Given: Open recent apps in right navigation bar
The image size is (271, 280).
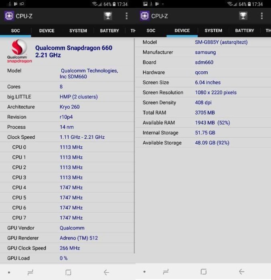Looking at the screenshot, I should pyautogui.click(x=166, y=272).
